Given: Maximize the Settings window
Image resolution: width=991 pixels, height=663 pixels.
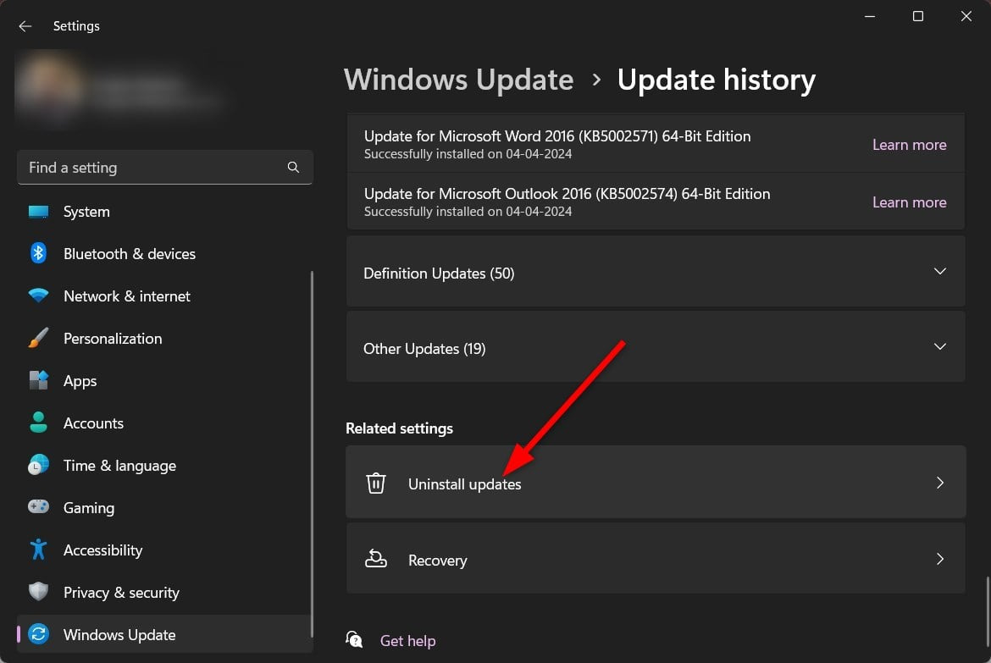Looking at the screenshot, I should tap(917, 16).
